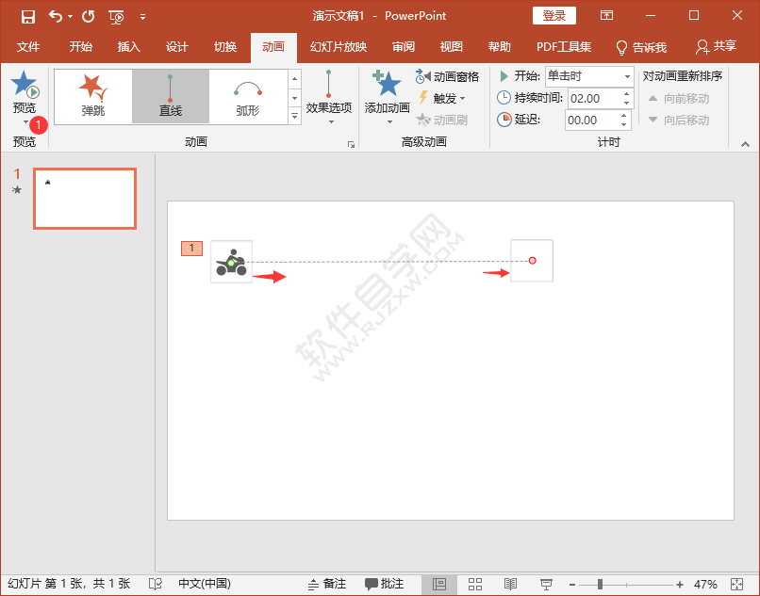
Task: Click the Undo arrow icon
Action: click(56, 16)
